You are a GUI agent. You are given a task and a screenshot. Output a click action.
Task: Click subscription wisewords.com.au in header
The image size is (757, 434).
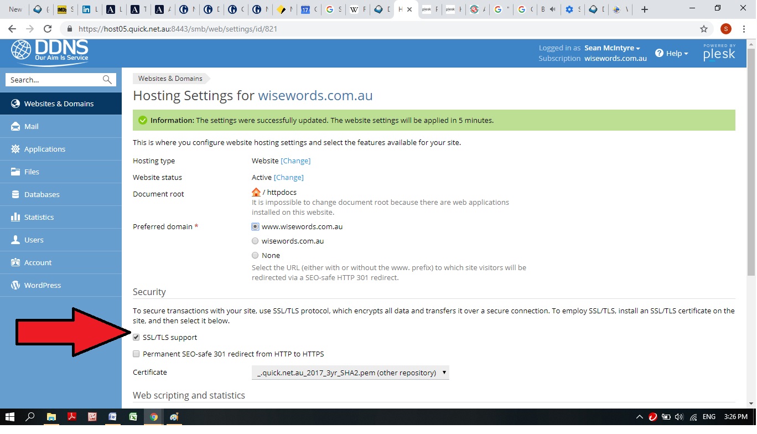click(x=615, y=58)
